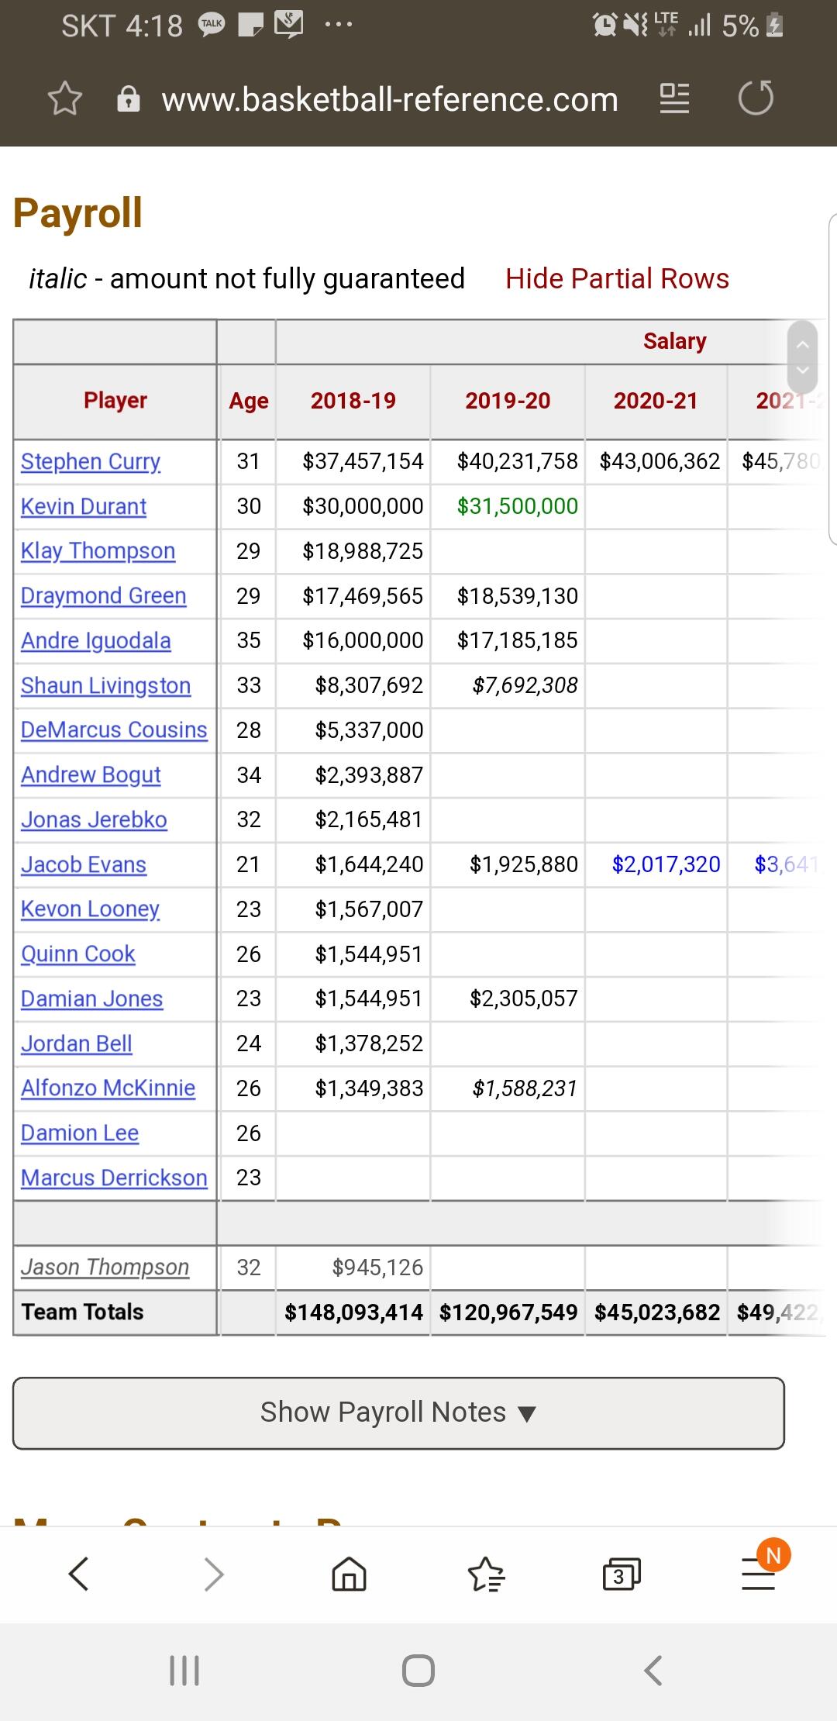Select Alfonzo McKinnie's italic $1,588,231 amount
Screen dimensions: 837x1721
click(525, 1088)
